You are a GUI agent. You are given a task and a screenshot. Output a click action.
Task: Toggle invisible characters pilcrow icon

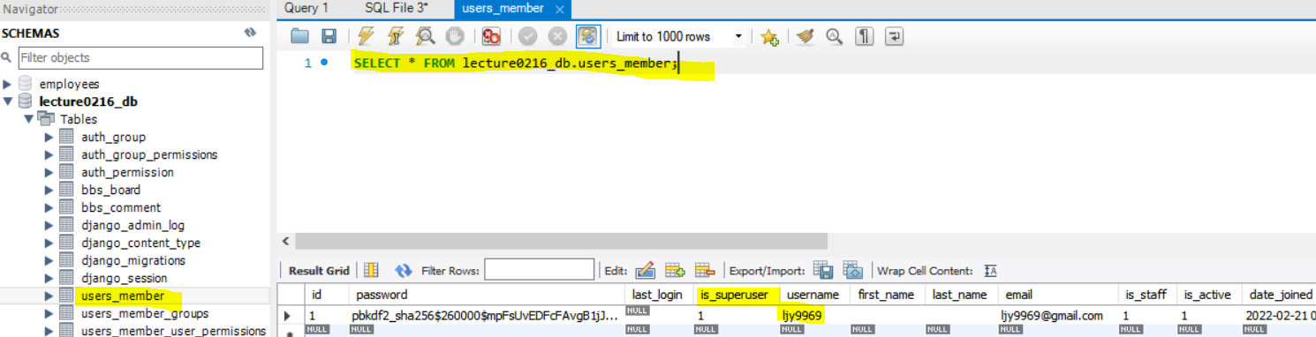coord(865,36)
